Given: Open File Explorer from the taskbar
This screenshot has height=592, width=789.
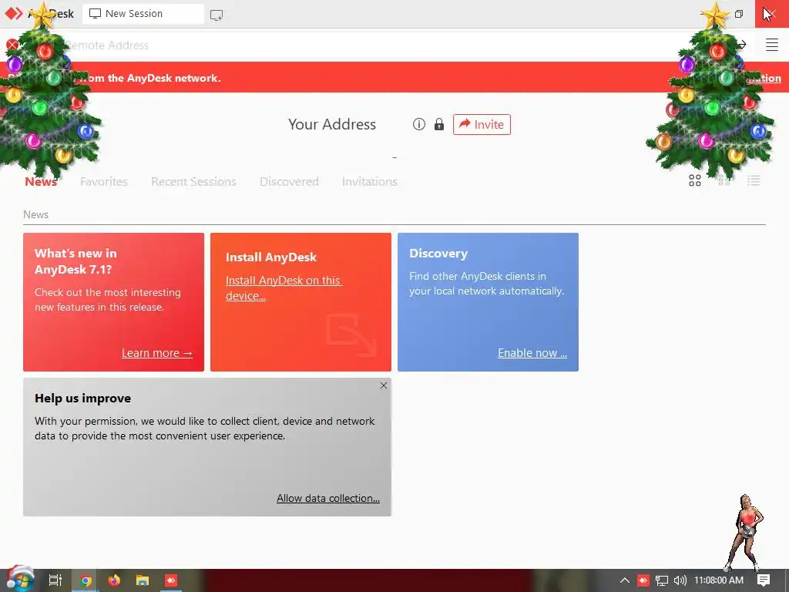Looking at the screenshot, I should (x=143, y=580).
